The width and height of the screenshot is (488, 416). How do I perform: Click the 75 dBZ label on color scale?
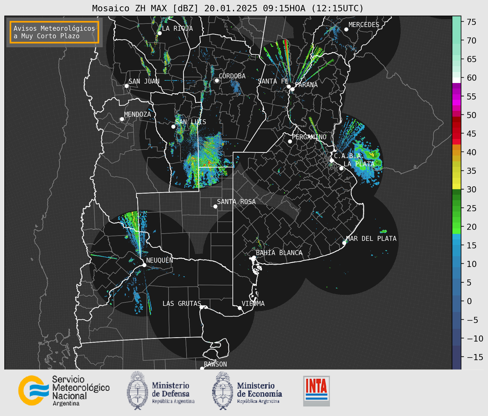tap(472, 22)
